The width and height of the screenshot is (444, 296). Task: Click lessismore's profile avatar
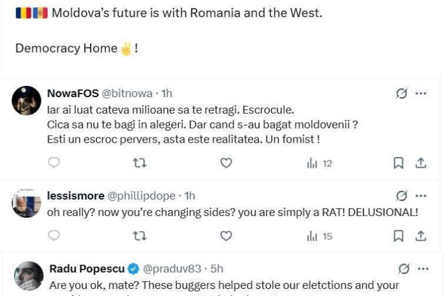pos(27,204)
